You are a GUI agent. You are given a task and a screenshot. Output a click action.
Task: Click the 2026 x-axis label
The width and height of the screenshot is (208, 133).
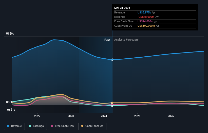[x=171, y=116]
